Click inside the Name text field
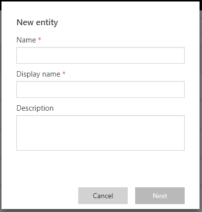This screenshot has width=202, height=212. pyautogui.click(x=101, y=55)
